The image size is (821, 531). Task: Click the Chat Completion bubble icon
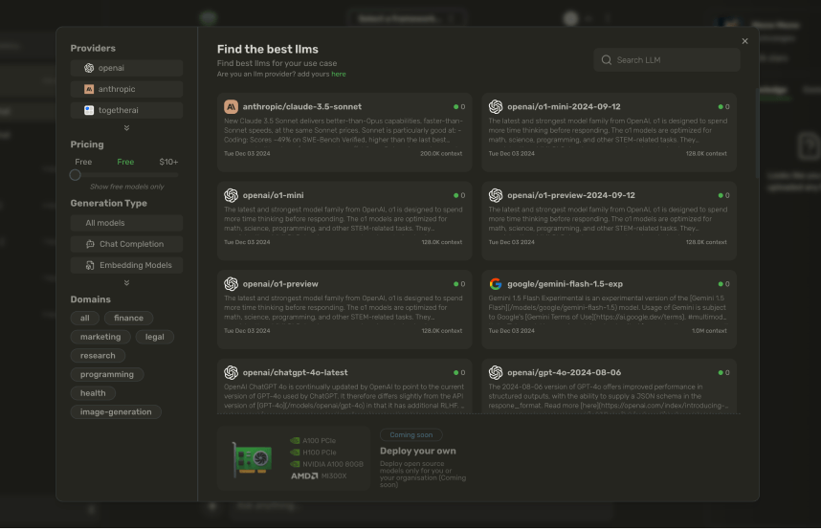pos(90,244)
